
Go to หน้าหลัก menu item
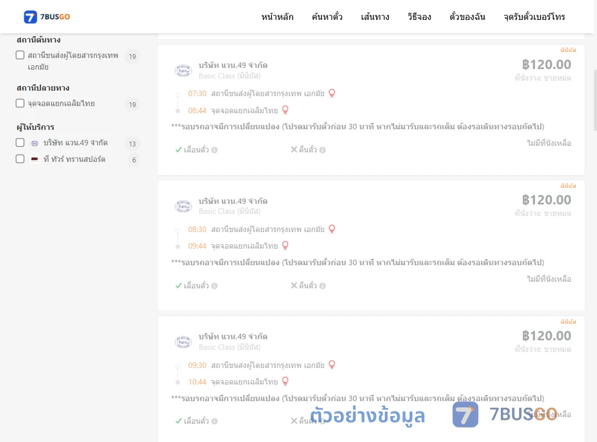(x=277, y=17)
